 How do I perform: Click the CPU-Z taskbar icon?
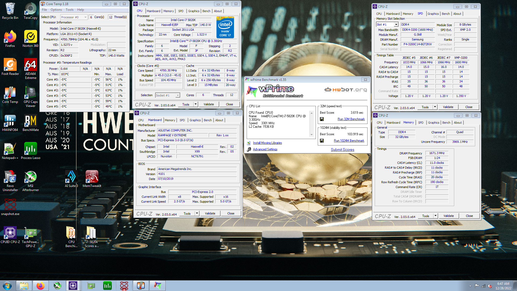[x=73, y=286]
